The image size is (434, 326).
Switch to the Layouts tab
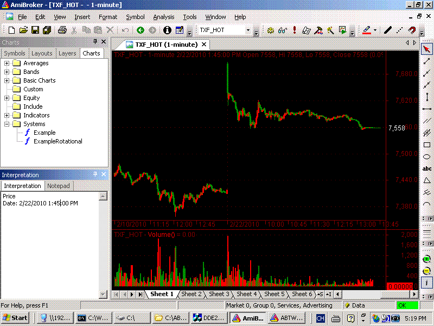(42, 53)
